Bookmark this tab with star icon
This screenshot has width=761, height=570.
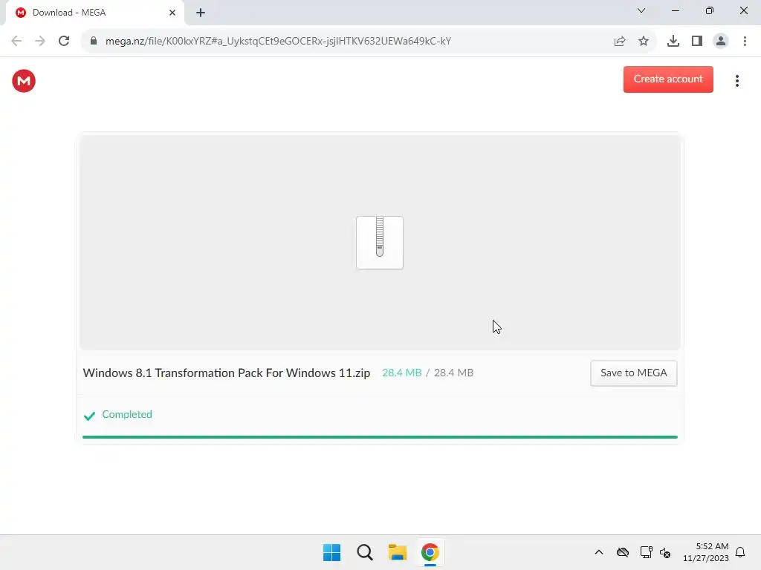pos(644,42)
